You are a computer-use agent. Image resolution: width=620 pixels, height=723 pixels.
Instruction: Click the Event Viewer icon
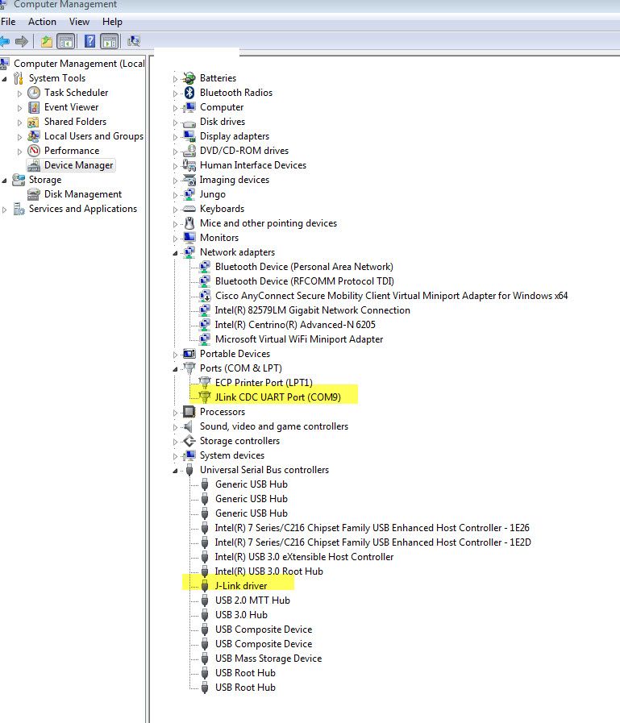(x=34, y=107)
